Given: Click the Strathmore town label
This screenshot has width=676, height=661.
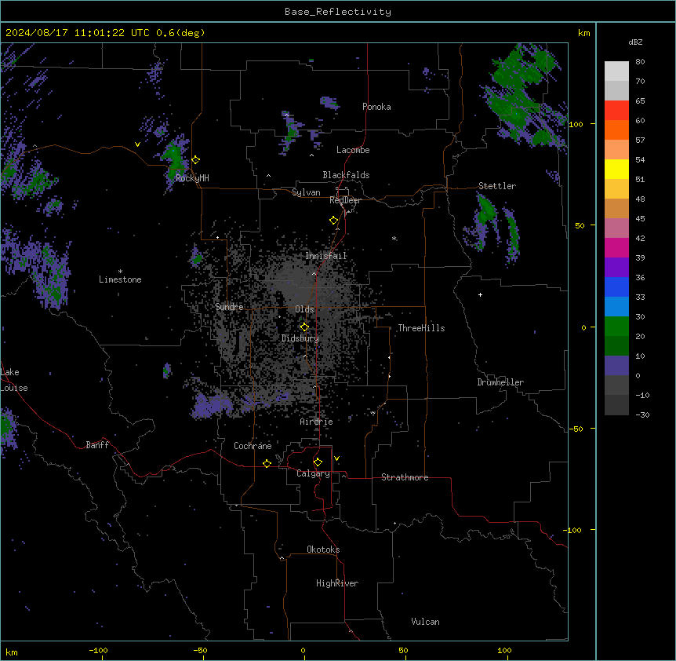Looking at the screenshot, I should tap(405, 477).
